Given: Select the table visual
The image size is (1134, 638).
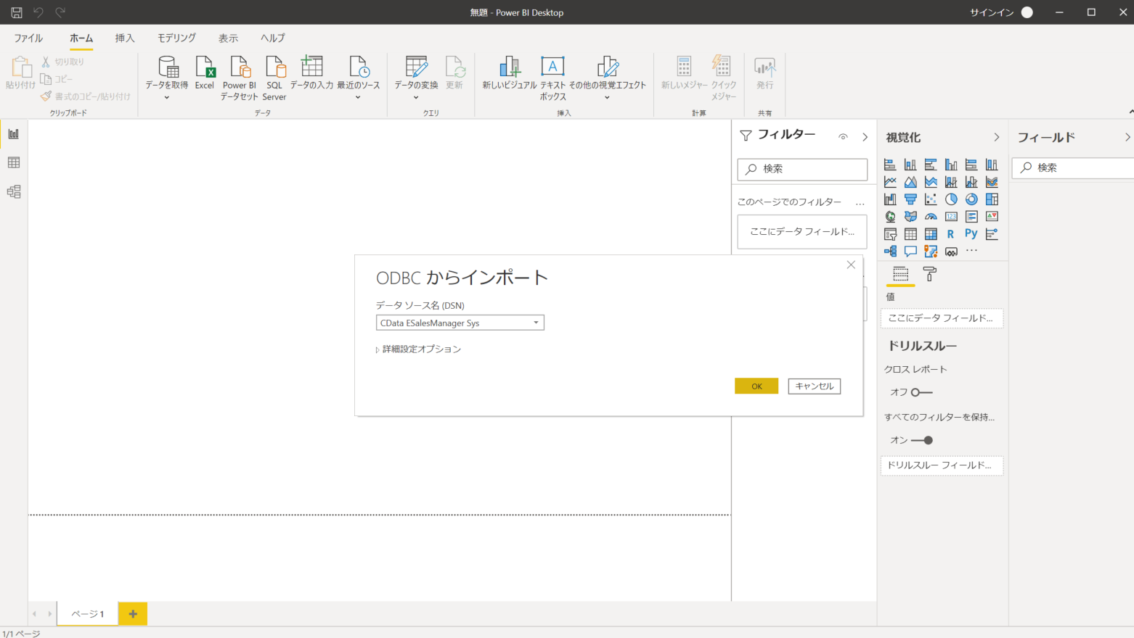Looking at the screenshot, I should point(910,234).
